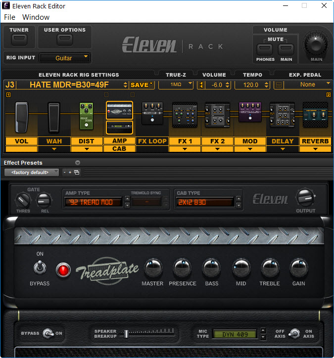Click the FX 2 block label

pos(218,141)
